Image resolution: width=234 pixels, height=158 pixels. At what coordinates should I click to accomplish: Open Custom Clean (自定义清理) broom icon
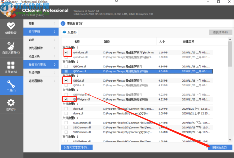[x=11, y=46]
